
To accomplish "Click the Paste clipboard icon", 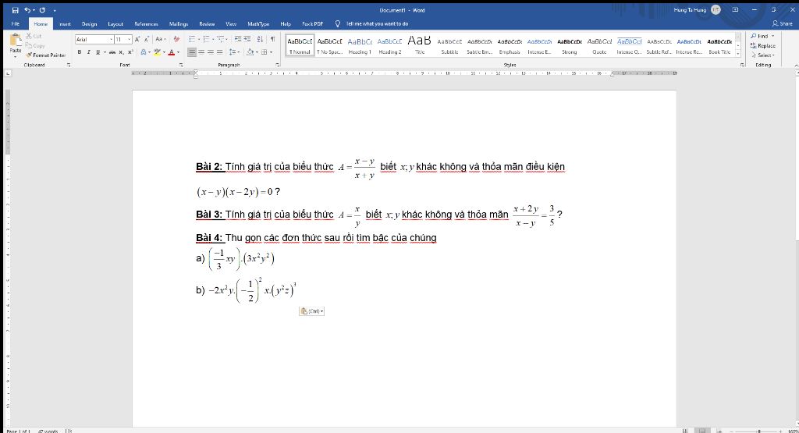I will tap(16, 41).
